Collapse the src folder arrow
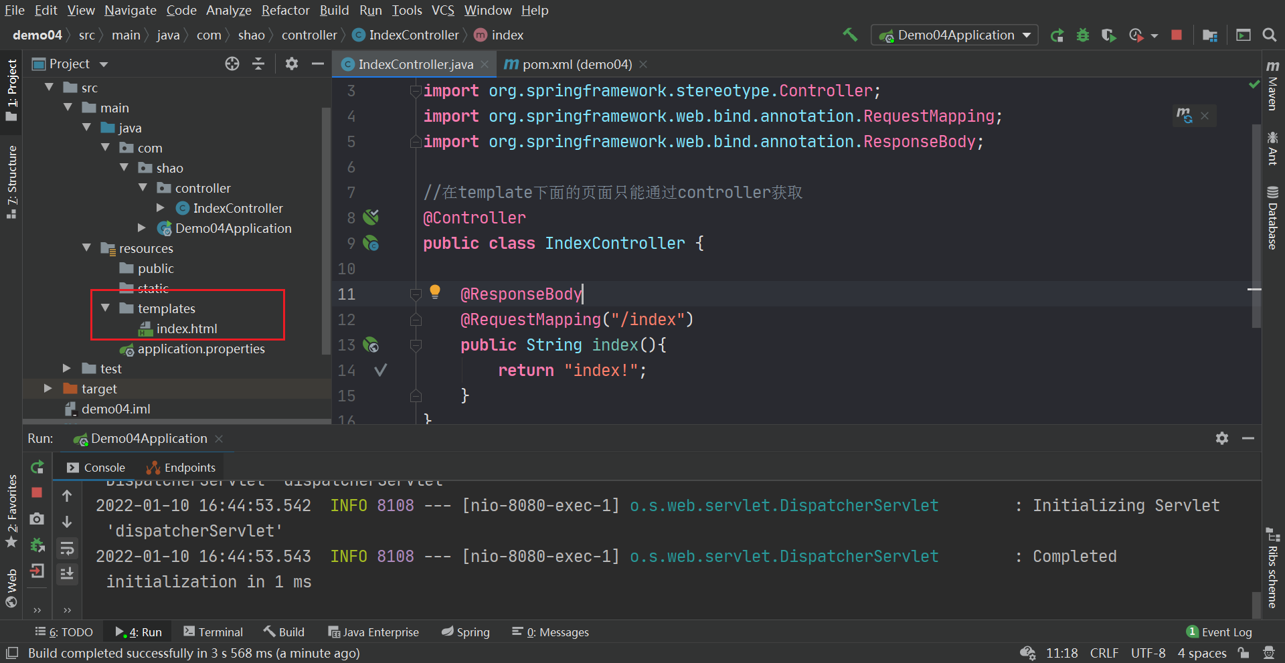Viewport: 1285px width, 663px height. [49, 87]
